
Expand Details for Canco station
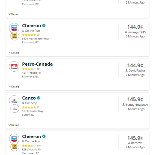point(14,125)
